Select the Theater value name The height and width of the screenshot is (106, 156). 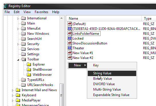(x=78, y=48)
